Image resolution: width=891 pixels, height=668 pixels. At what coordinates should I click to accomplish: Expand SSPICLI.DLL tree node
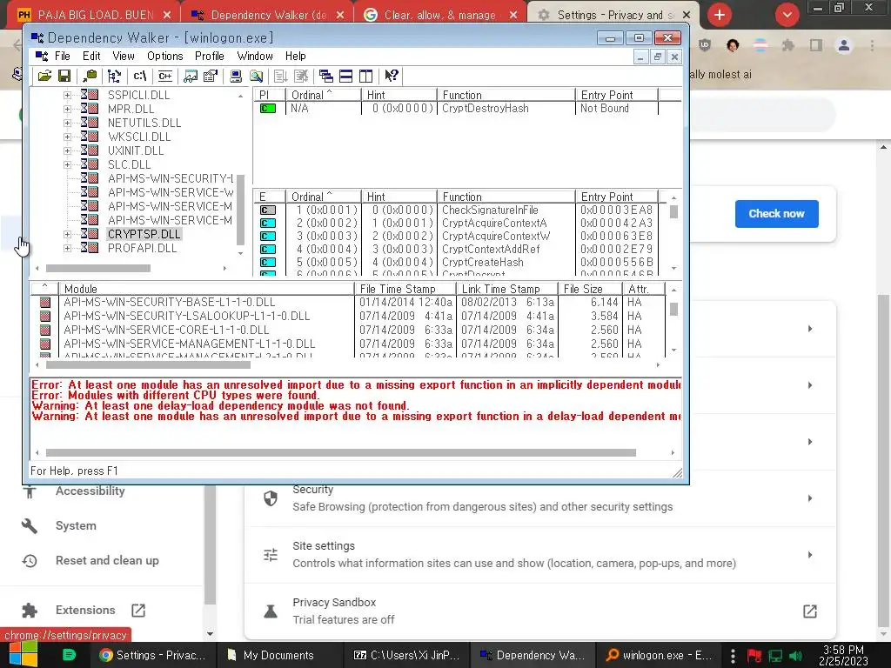(67, 95)
